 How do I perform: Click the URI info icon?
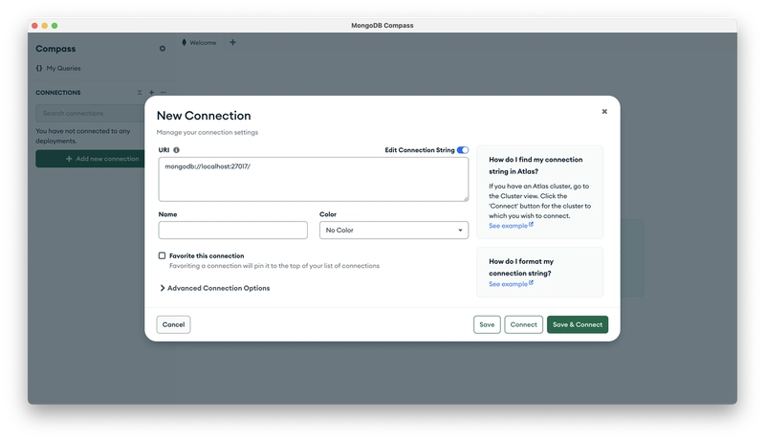[x=176, y=150]
